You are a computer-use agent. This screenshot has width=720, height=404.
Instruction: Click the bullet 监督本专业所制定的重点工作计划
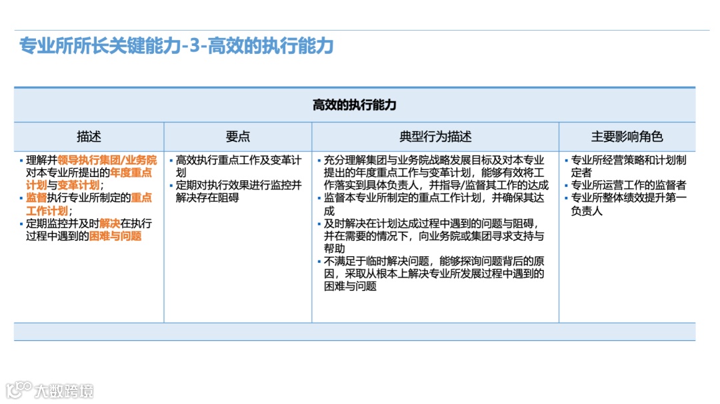(x=431, y=204)
